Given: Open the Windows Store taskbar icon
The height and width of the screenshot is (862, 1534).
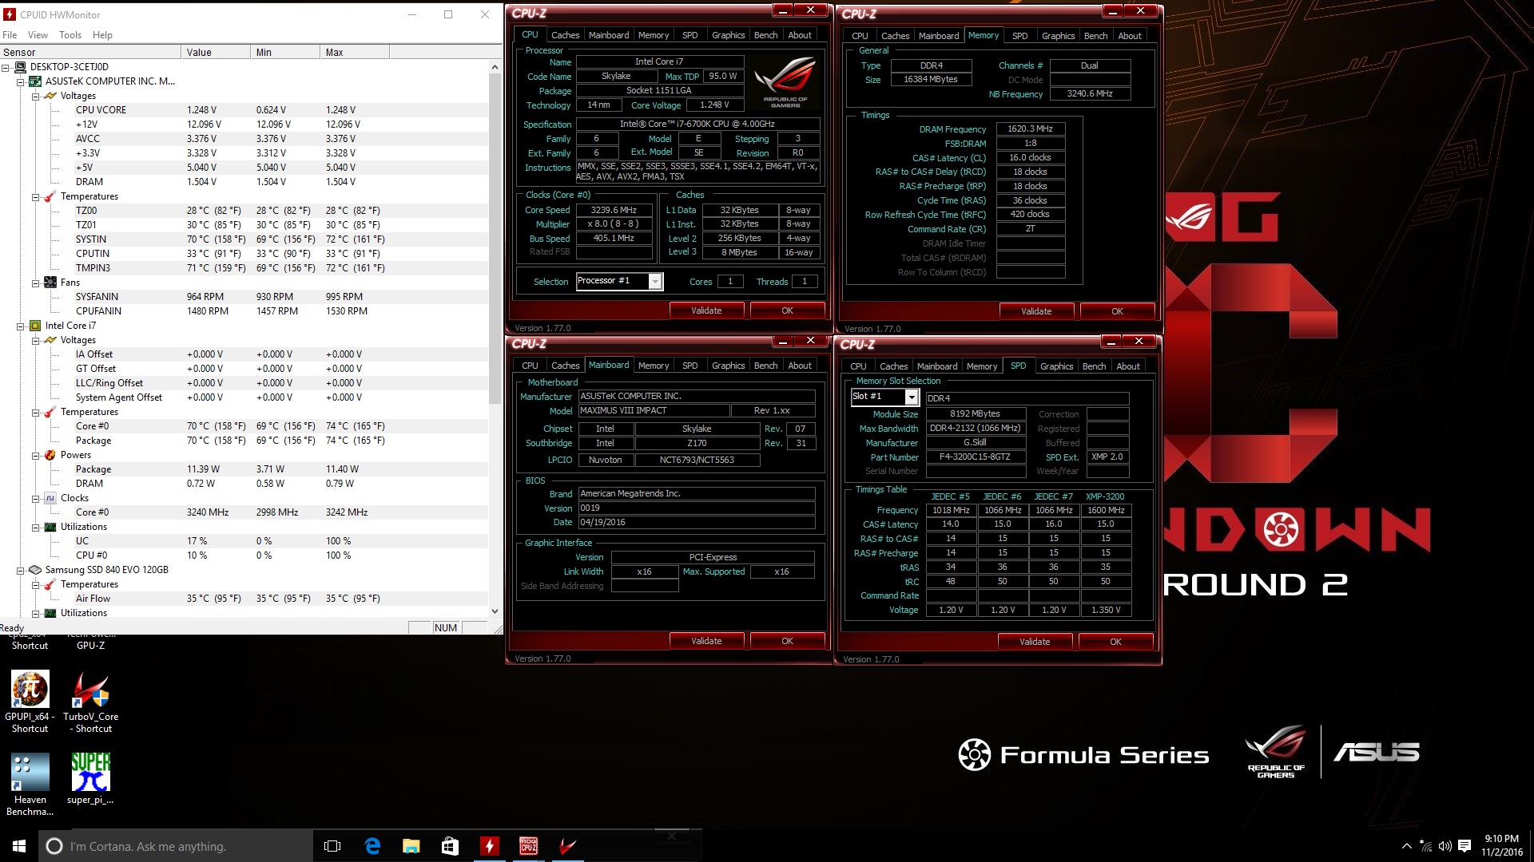Looking at the screenshot, I should 450,846.
